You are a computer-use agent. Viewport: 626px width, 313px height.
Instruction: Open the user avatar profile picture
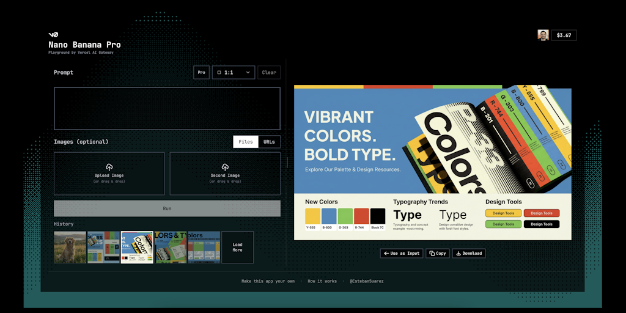[543, 35]
